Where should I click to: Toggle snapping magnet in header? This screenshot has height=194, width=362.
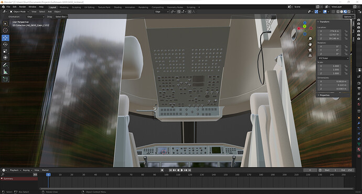(x=179, y=12)
